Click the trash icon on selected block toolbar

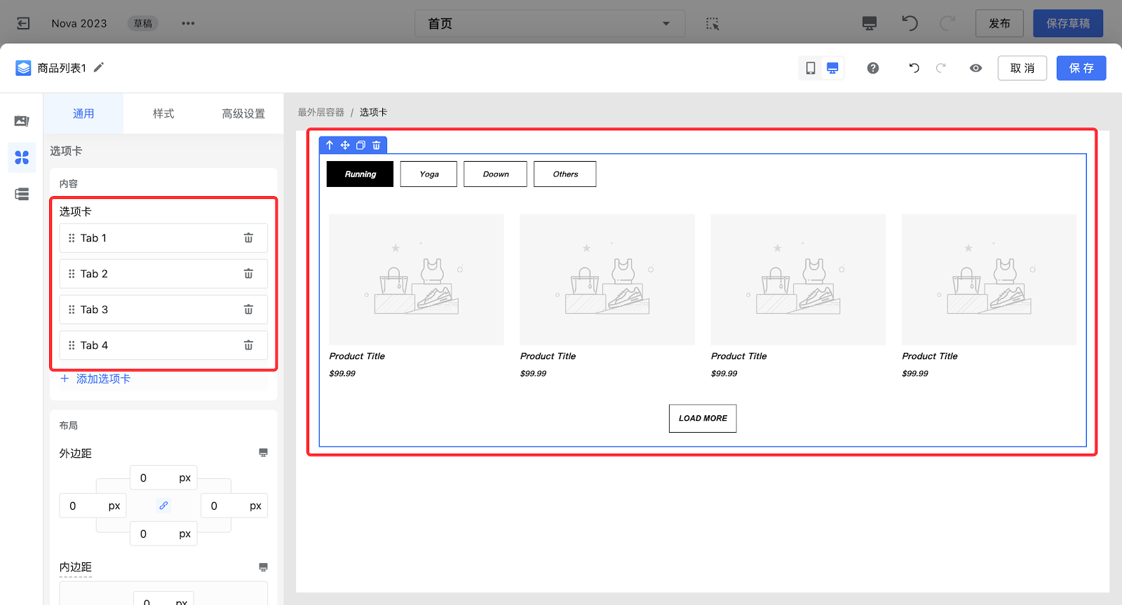coord(377,145)
